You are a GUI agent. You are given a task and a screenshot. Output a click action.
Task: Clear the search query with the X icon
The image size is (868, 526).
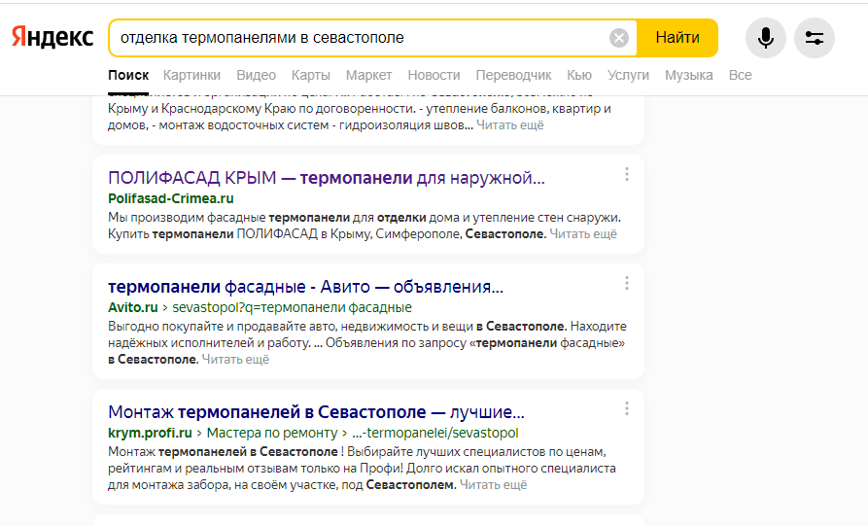coord(619,38)
